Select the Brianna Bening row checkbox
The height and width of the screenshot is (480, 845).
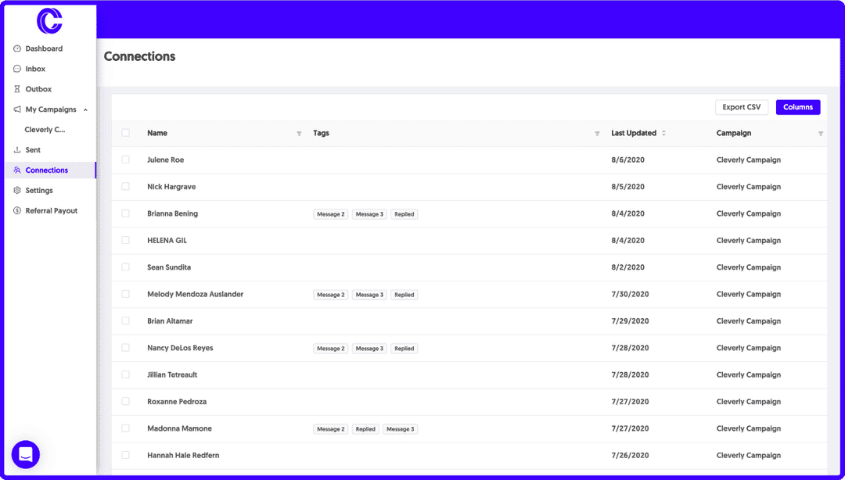[125, 213]
